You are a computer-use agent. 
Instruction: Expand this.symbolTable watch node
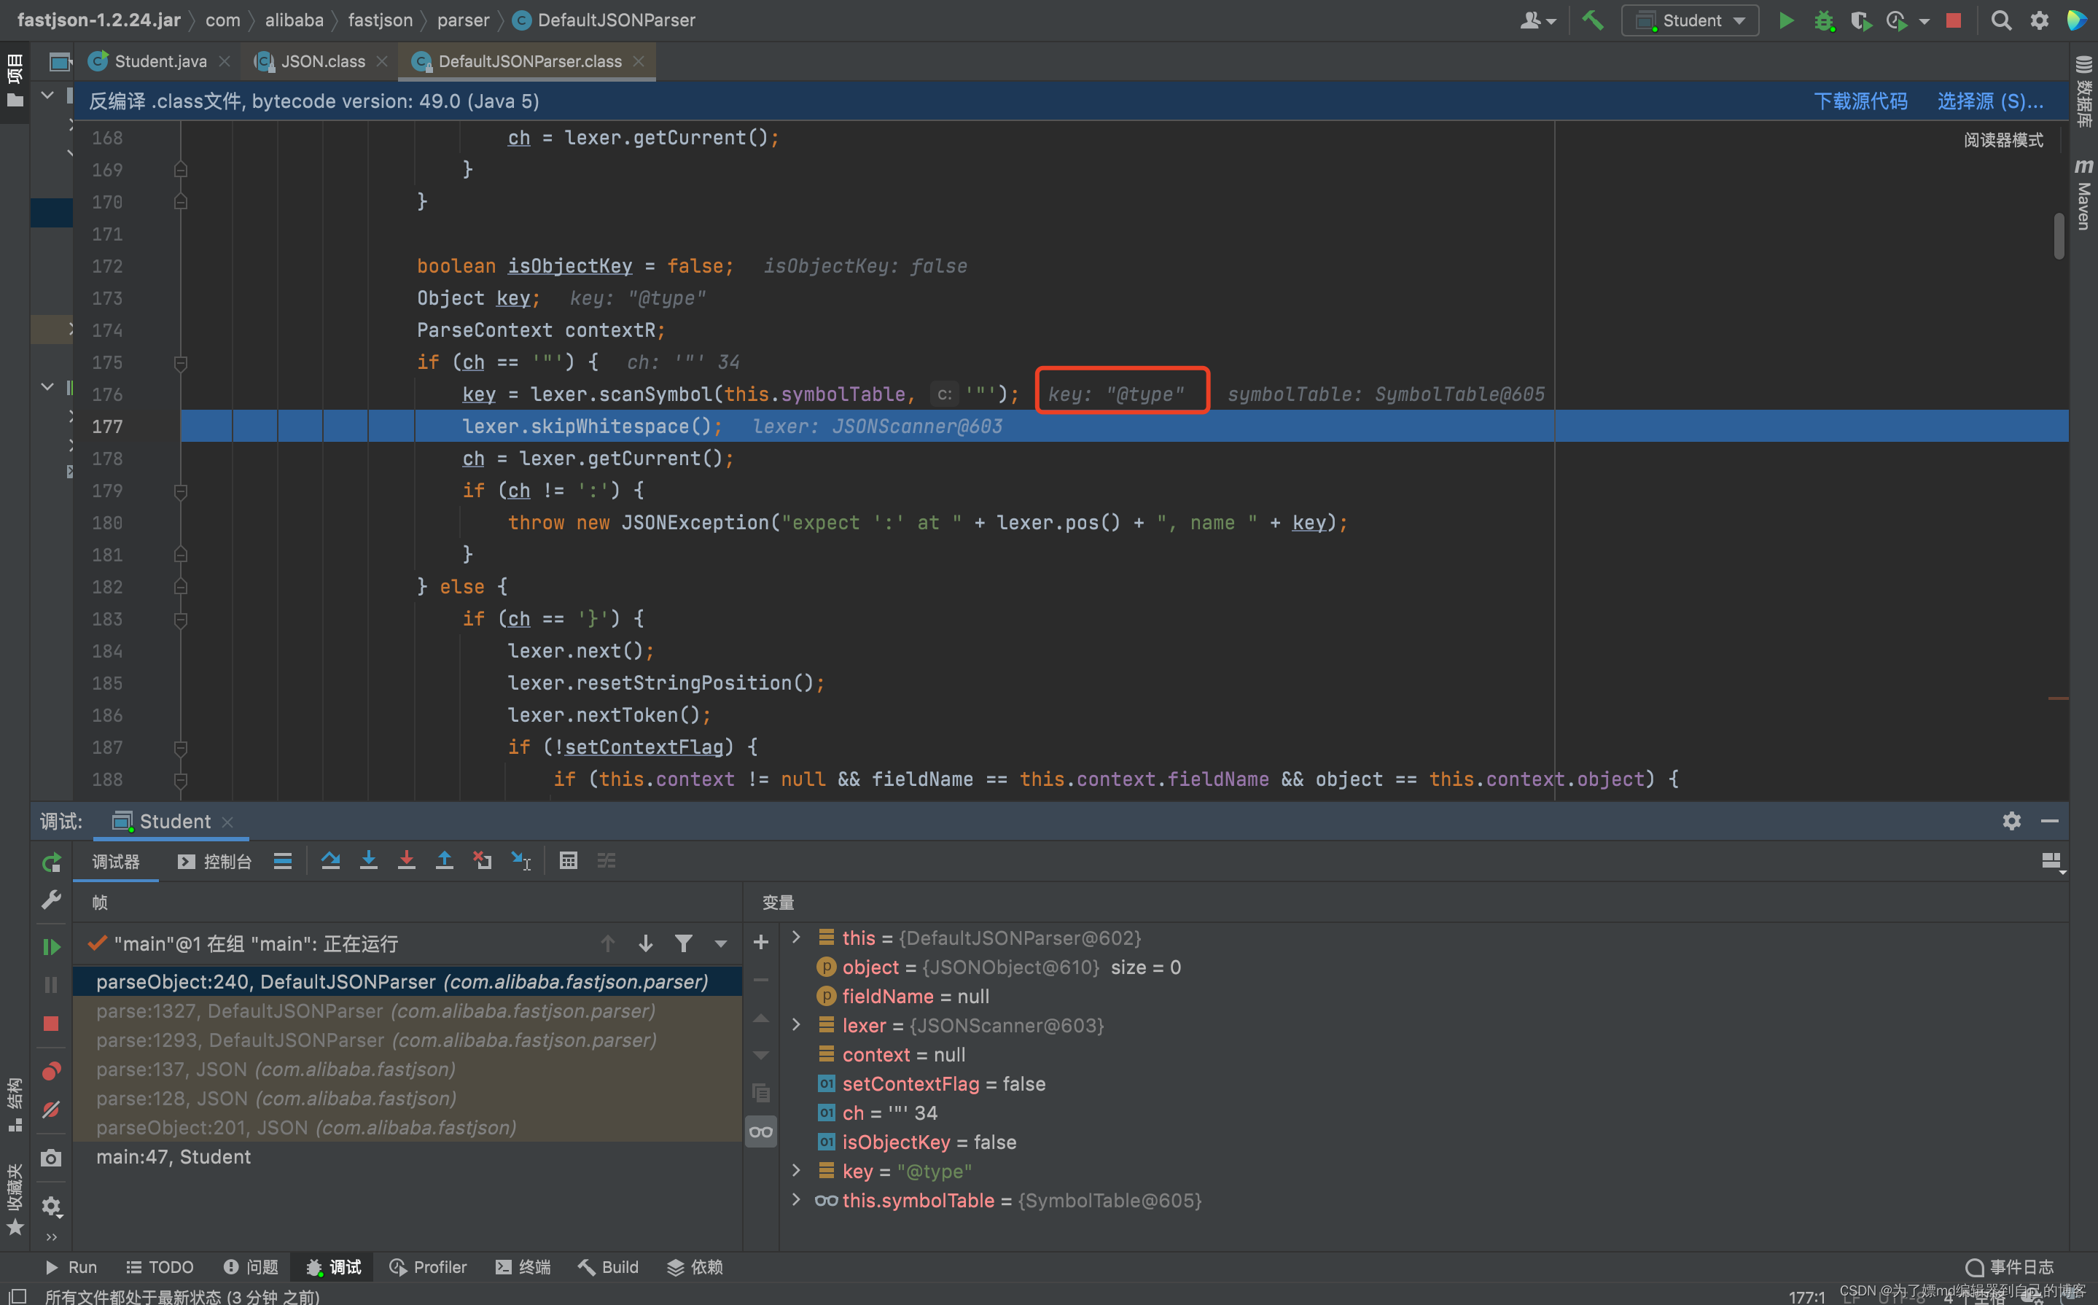(x=797, y=1200)
